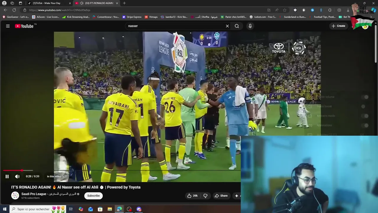The width and height of the screenshot is (378, 213).
Task: Open browser profile avatar
Action: [4, 3]
